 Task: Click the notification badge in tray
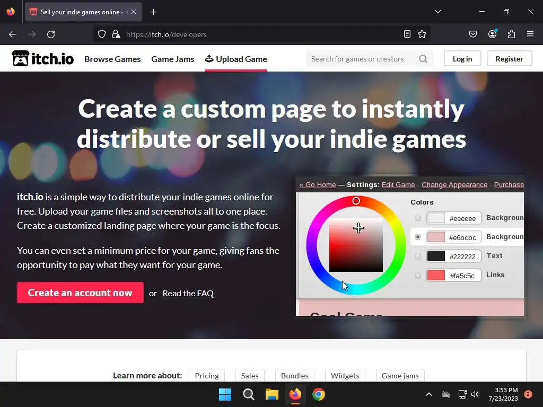coord(528,394)
